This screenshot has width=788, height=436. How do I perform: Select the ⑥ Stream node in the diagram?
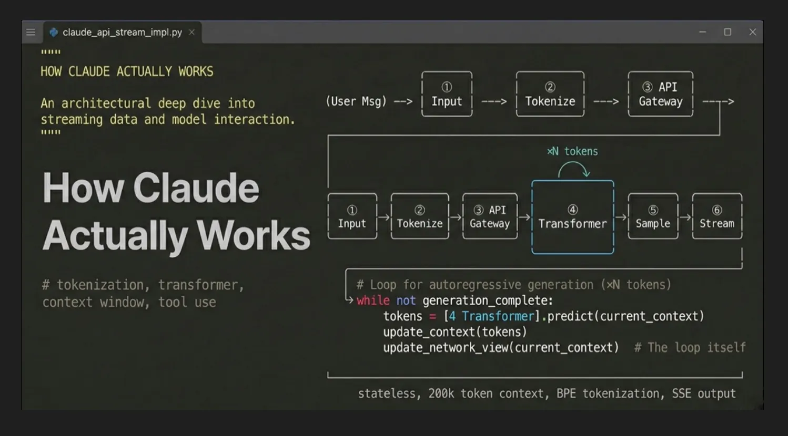click(716, 216)
